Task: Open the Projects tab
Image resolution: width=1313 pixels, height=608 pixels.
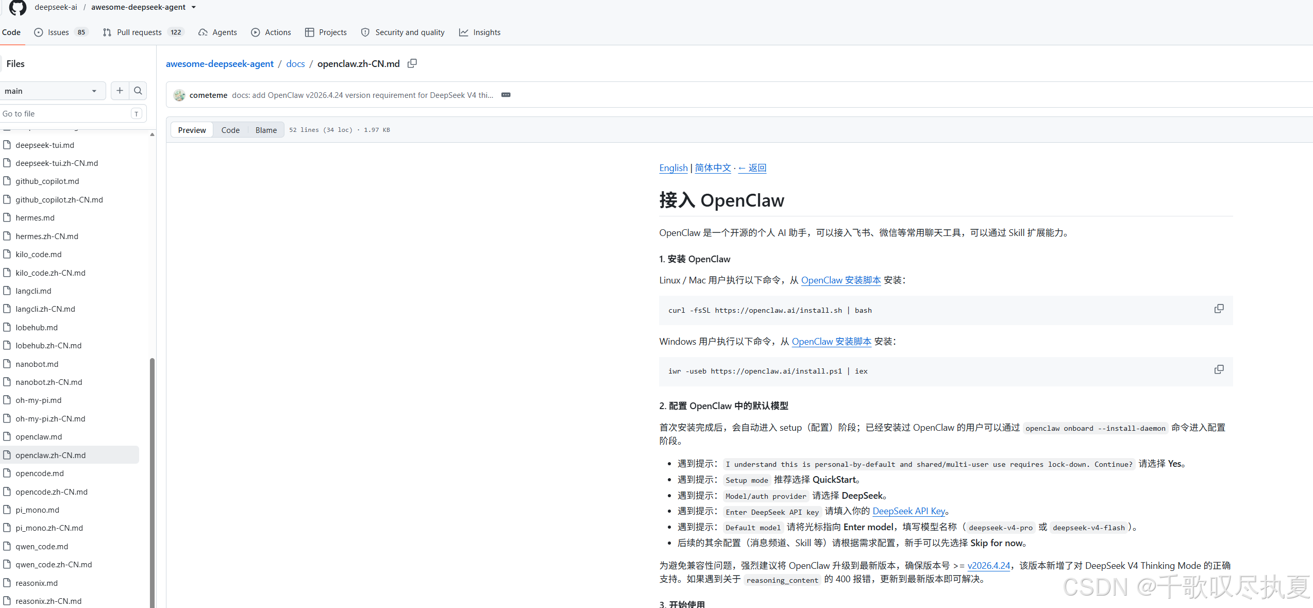Action: (326, 32)
